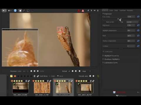Click the save image icon at bottom
Screen dimensions: 141x105
click(x=114, y=92)
